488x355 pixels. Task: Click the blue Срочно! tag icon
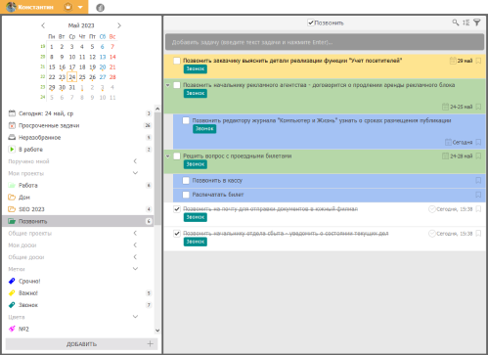coord(12,281)
